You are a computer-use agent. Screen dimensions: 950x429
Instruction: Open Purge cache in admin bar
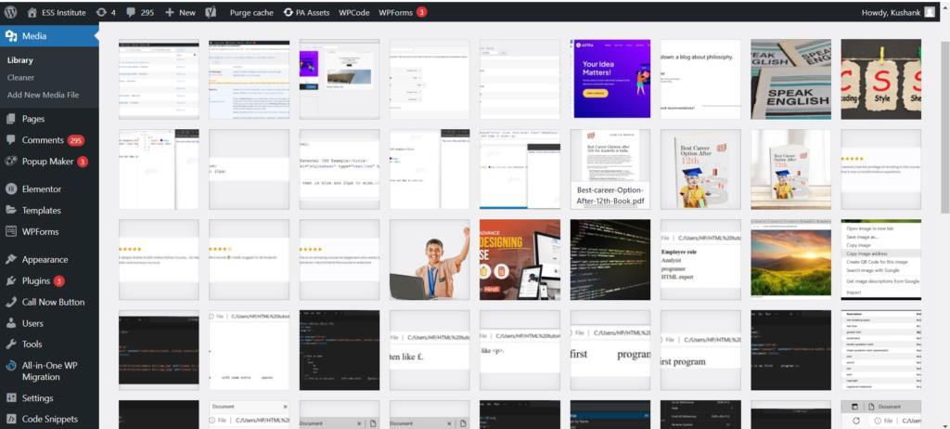pyautogui.click(x=251, y=12)
